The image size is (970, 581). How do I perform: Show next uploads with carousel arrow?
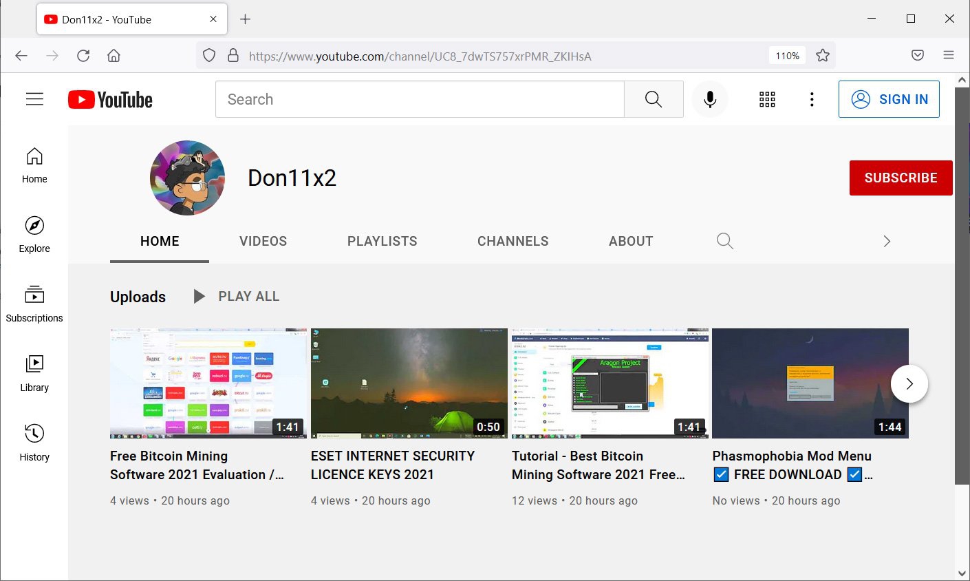click(x=909, y=383)
